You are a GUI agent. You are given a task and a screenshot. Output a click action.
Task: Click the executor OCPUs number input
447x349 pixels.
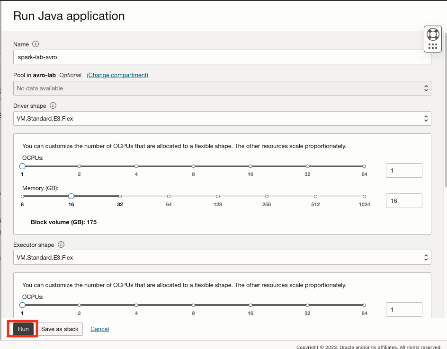404,310
